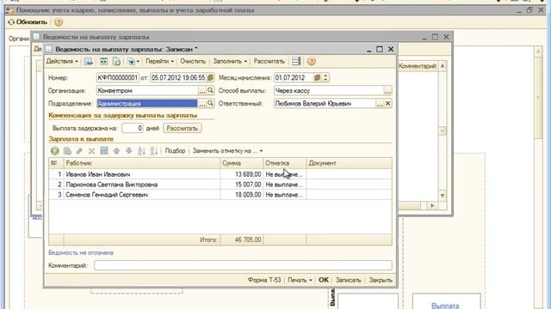
Task: Click the Сумма column header
Action: tap(242, 163)
